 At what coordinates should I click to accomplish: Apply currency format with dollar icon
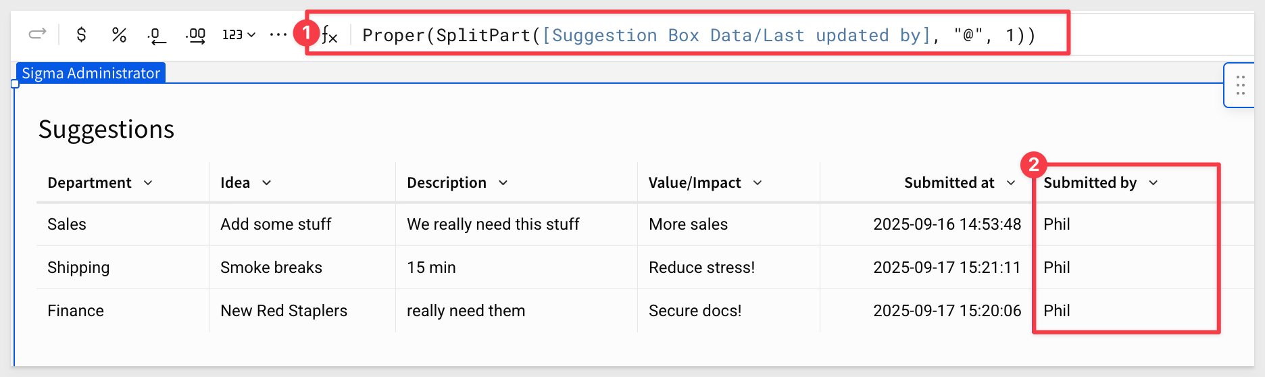[81, 34]
